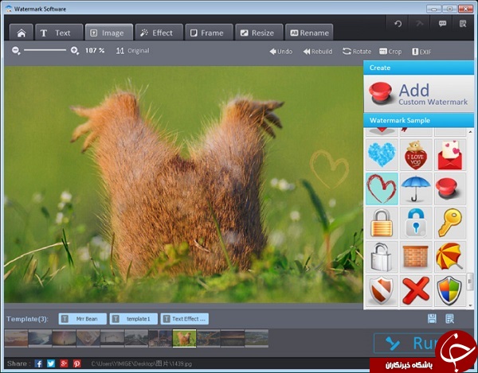The image size is (478, 373).
Task: Open the top-right notes list icon
Action: pos(463,24)
